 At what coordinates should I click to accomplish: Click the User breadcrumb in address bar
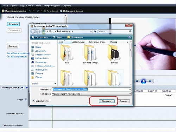point(51,31)
